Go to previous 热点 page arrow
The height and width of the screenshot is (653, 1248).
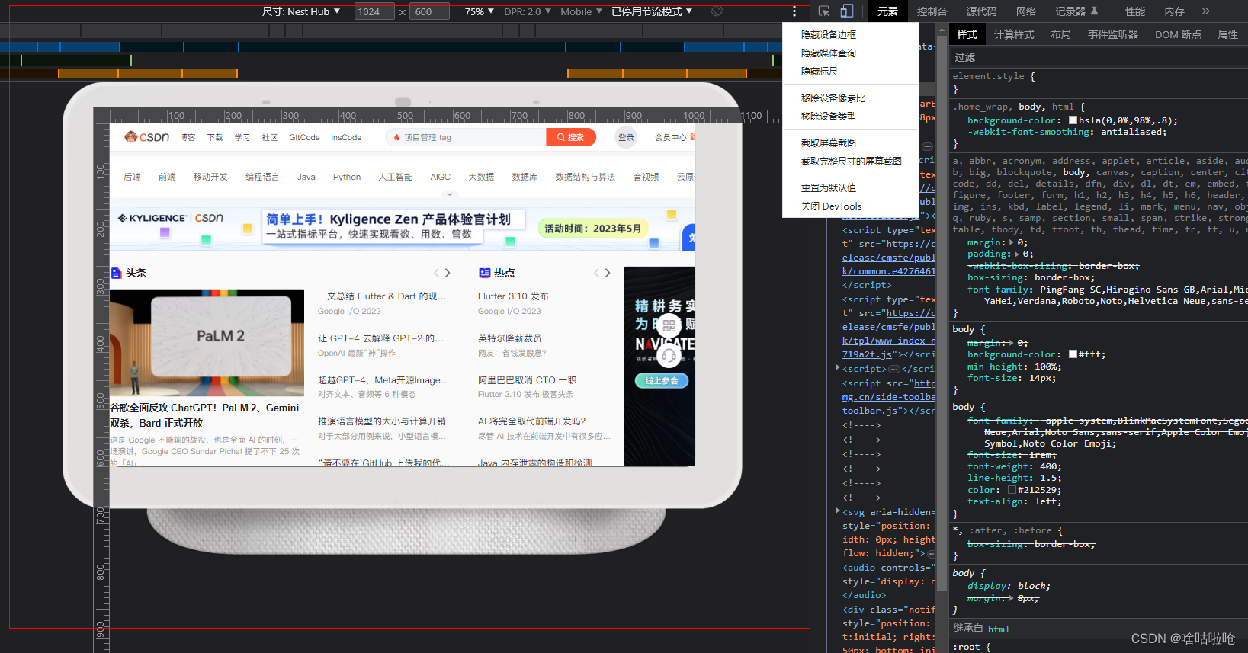[x=596, y=273]
